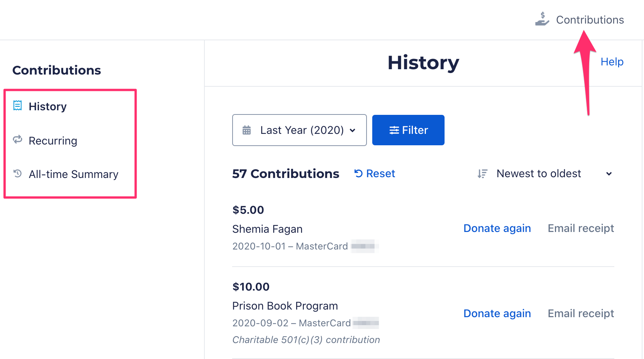Click Donate again for Prison Book Program
This screenshot has height=359, width=644.
tap(497, 313)
